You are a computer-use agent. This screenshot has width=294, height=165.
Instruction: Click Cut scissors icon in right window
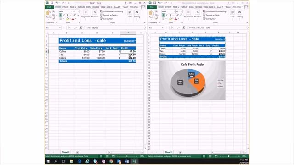pyautogui.click(x=156, y=11)
